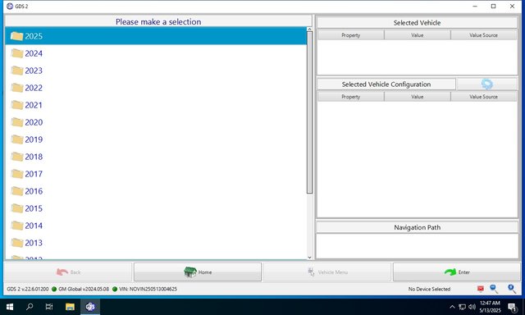Open File Explorer from the taskbar
The image size is (525, 315).
[x=70, y=307]
